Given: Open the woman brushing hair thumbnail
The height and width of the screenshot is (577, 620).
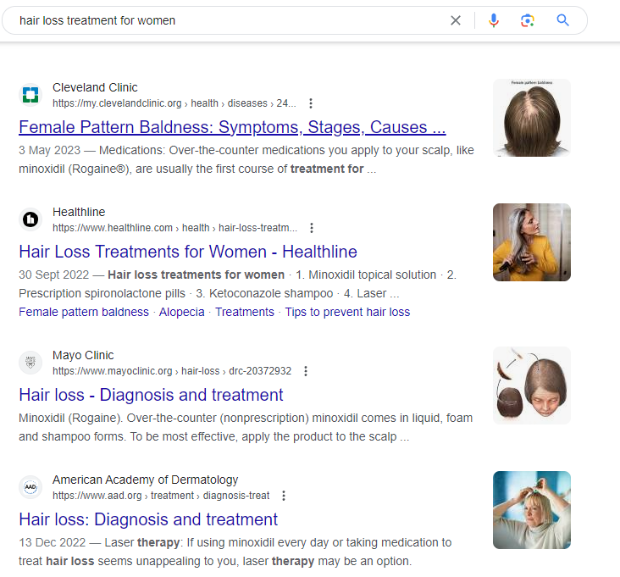Looking at the screenshot, I should (x=532, y=242).
